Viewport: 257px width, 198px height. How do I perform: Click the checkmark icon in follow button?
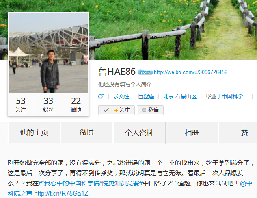click(106, 110)
